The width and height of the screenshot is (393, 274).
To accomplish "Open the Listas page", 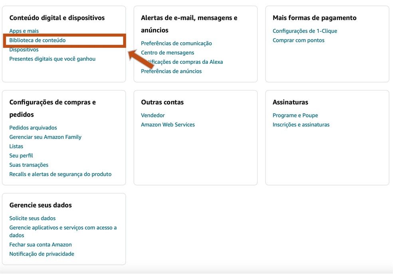I will (x=16, y=146).
